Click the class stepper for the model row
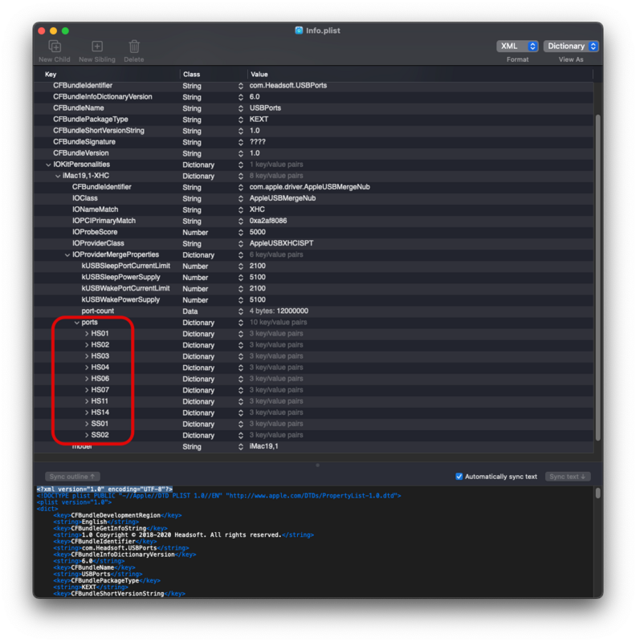Image resolution: width=636 pixels, height=642 pixels. [241, 447]
